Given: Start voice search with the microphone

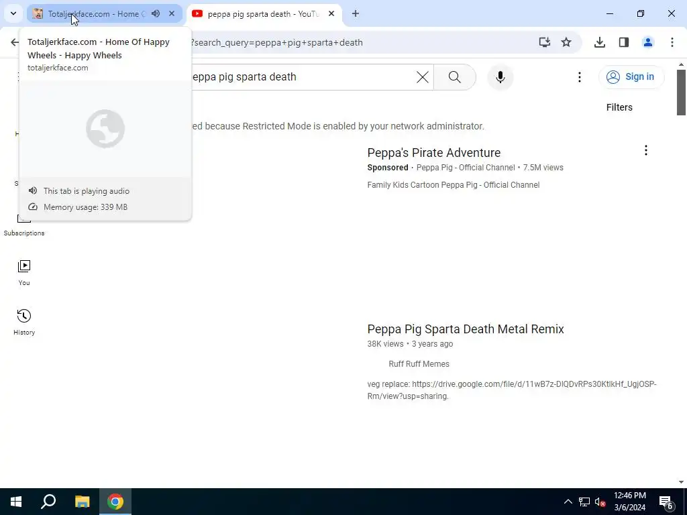Looking at the screenshot, I should [500, 77].
